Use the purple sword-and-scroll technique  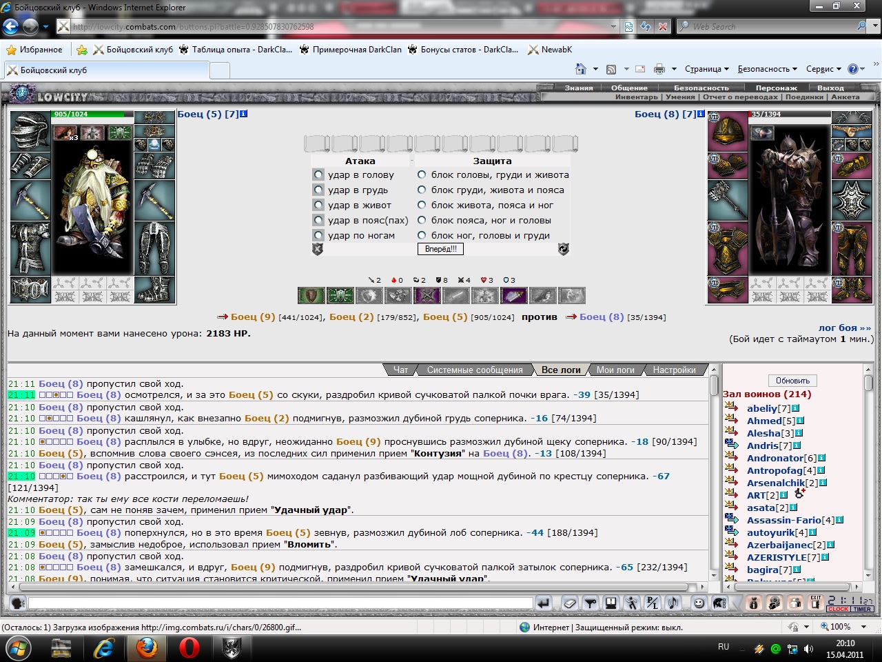[513, 296]
